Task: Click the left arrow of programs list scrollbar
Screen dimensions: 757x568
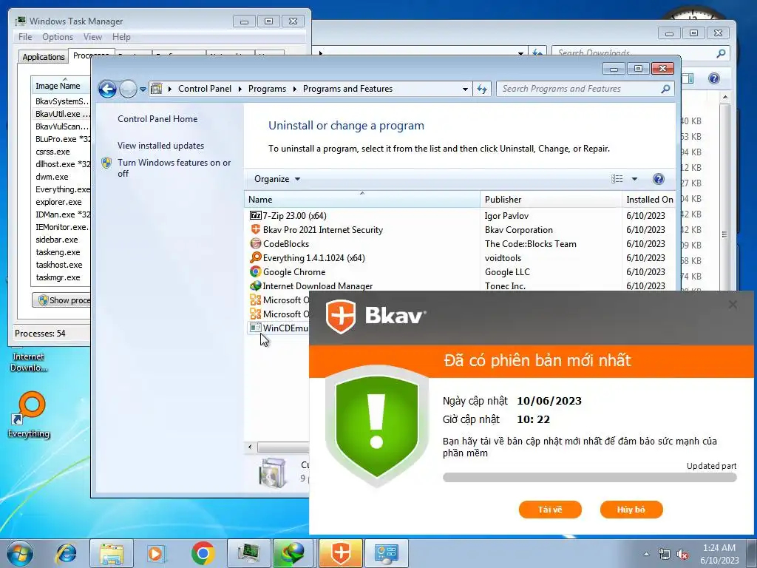Action: (250, 447)
